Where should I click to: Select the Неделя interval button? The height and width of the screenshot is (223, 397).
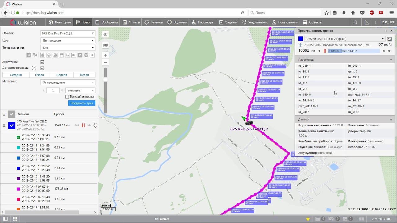click(x=62, y=75)
